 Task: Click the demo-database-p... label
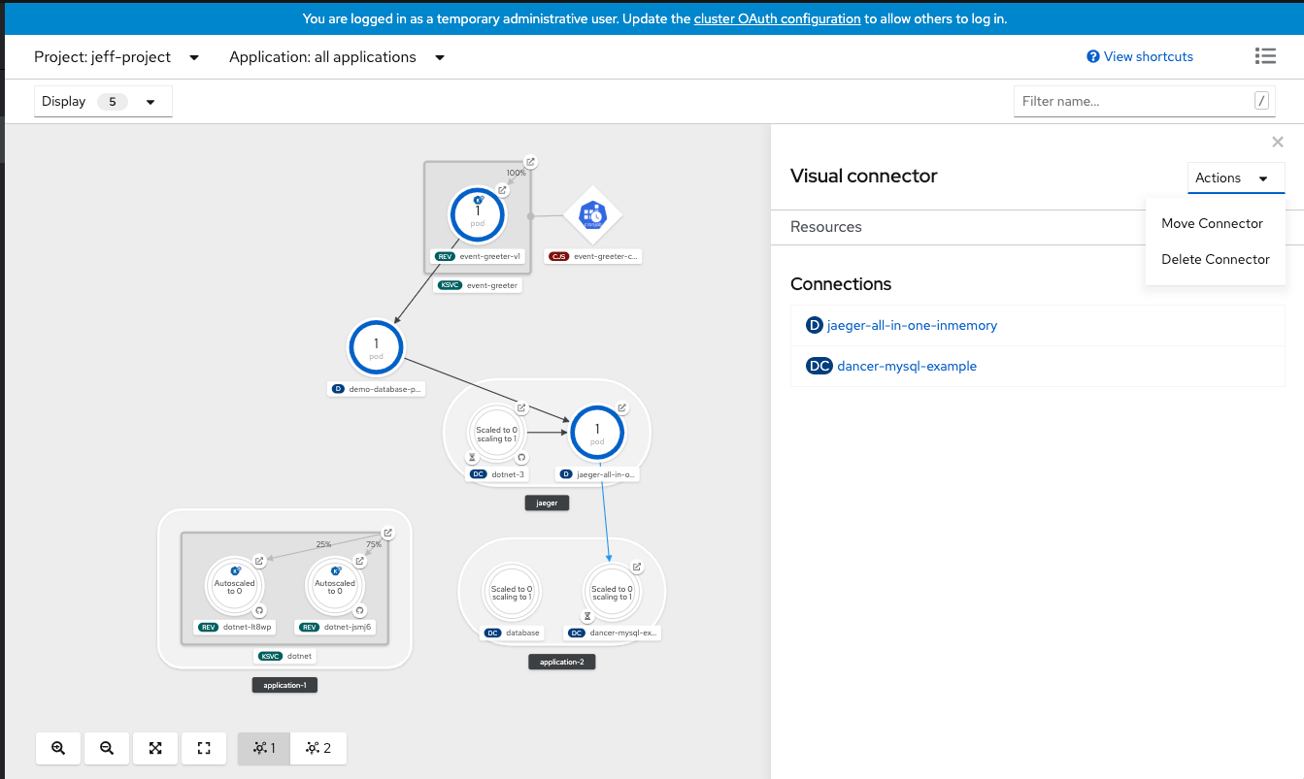pyautogui.click(x=377, y=389)
